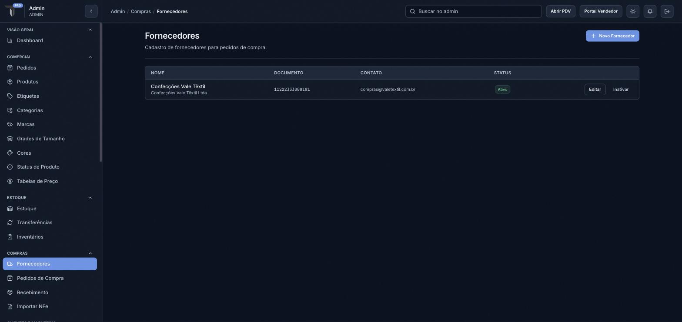
Task: Collapse the Compras section
Action: (x=90, y=253)
